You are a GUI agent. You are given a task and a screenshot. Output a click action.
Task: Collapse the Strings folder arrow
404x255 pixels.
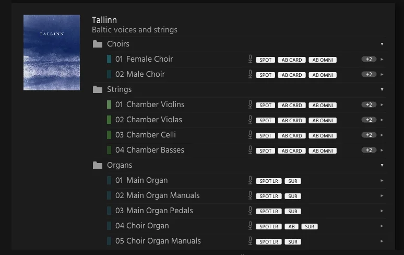pos(382,89)
